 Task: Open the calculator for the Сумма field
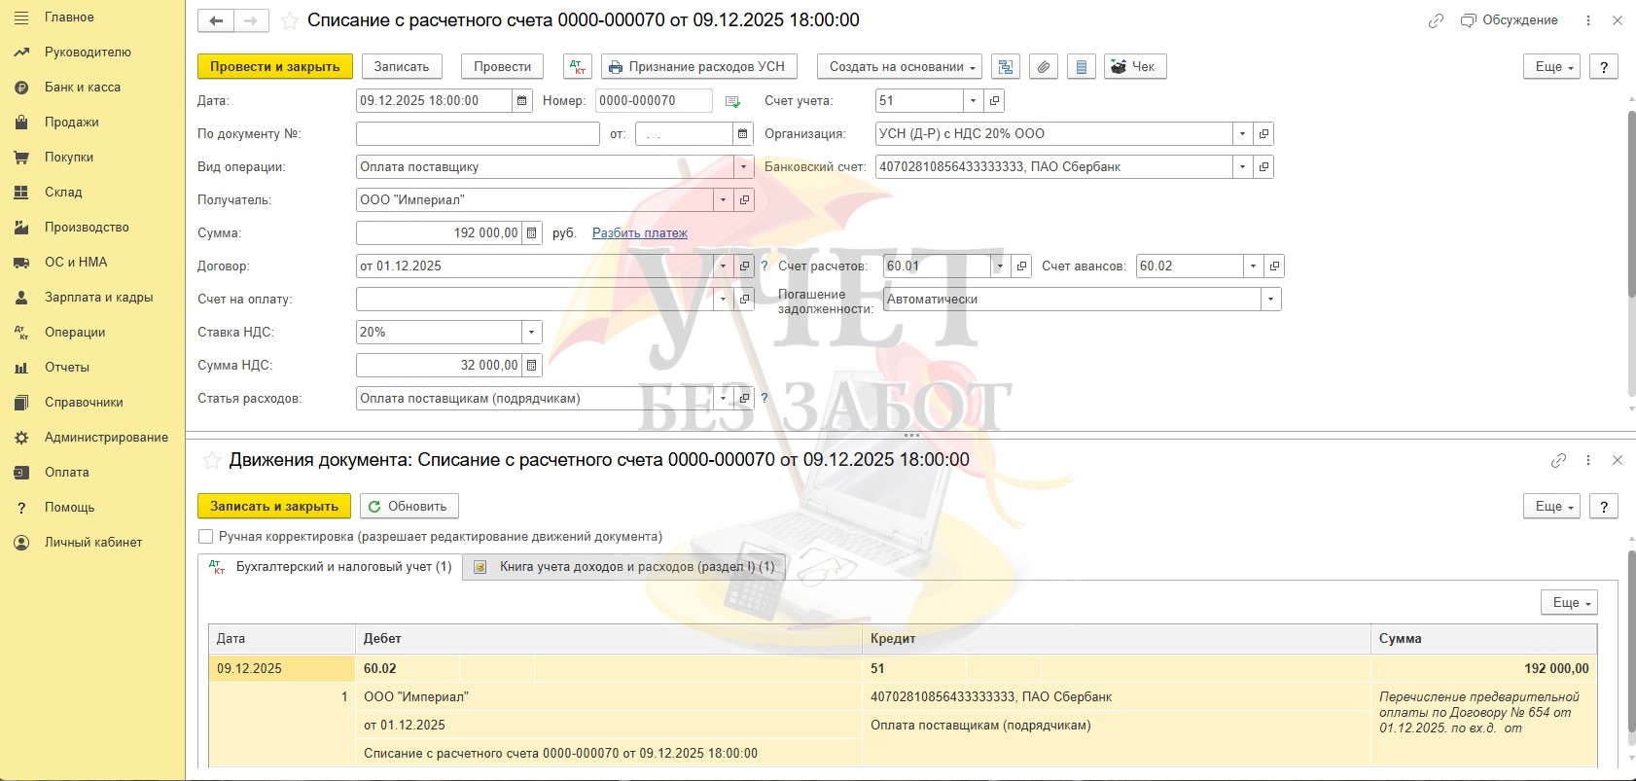pyautogui.click(x=532, y=232)
